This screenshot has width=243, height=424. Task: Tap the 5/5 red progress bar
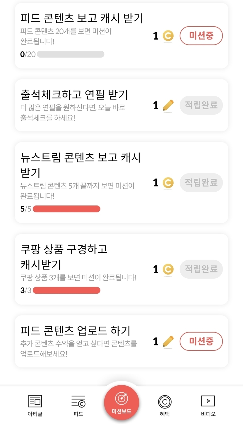pos(66,209)
